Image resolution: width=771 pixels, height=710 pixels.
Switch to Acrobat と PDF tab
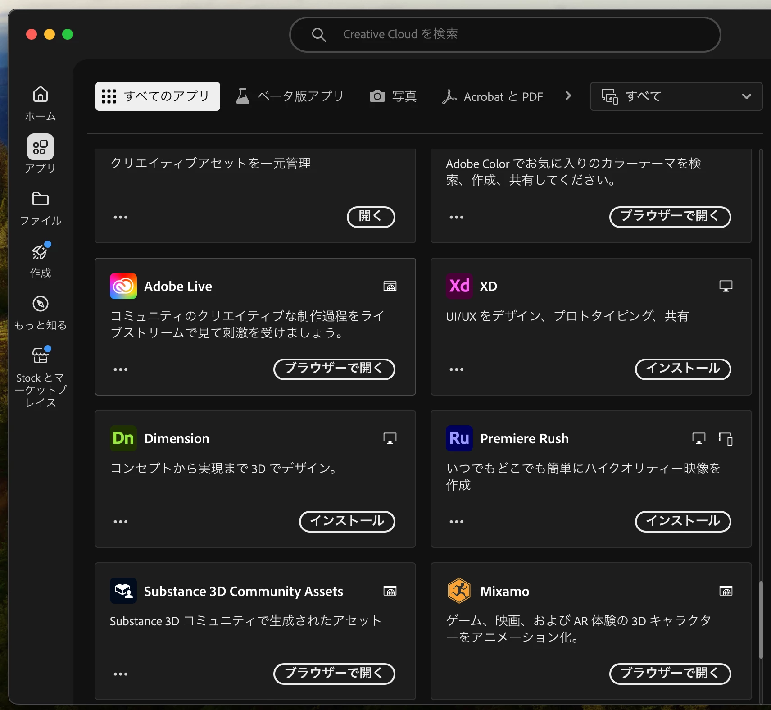click(x=493, y=96)
